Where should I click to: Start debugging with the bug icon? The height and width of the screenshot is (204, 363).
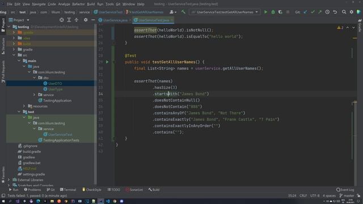pyautogui.click(x=273, y=12)
